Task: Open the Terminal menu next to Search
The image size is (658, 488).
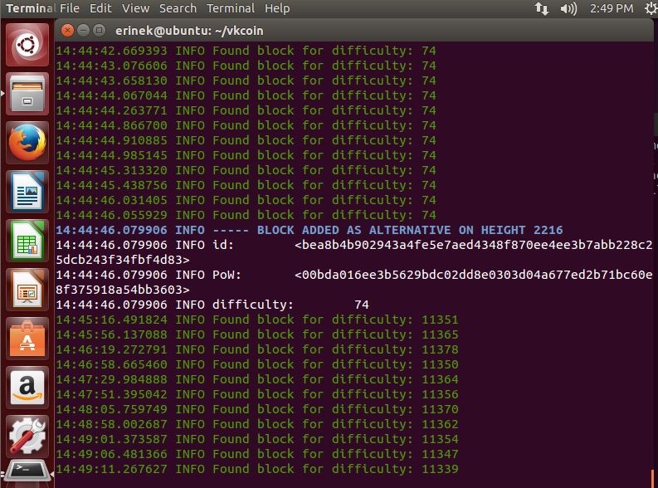Action: point(231,8)
